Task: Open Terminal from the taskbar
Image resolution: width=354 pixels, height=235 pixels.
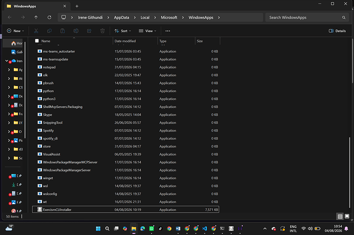Action: coord(222,229)
